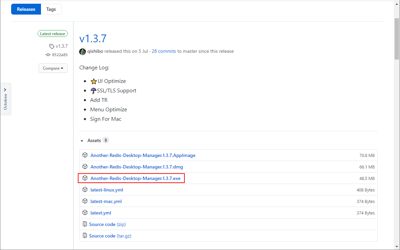Image resolution: width=400 pixels, height=250 pixels.
Task: Click the Menu Optimize list item
Action: (109, 110)
